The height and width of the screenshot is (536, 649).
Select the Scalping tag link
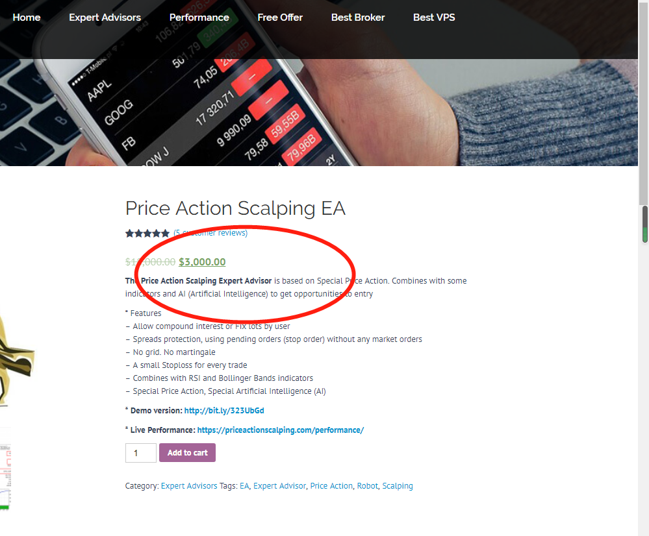click(398, 486)
